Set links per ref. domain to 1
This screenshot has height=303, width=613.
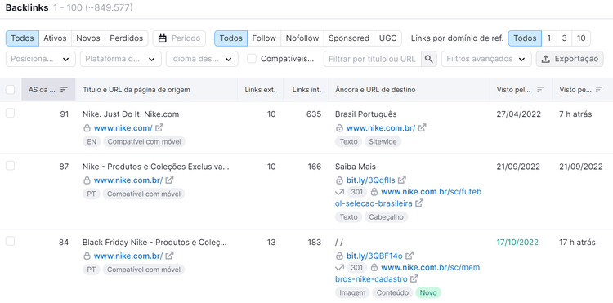(549, 38)
